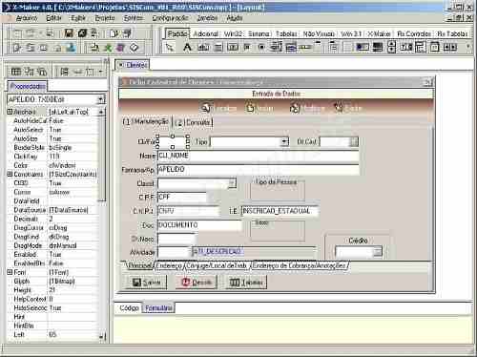Screen dimensions: 477x357
Task: Click the INSCRICAO_ESTADUAL field
Action: (280, 211)
